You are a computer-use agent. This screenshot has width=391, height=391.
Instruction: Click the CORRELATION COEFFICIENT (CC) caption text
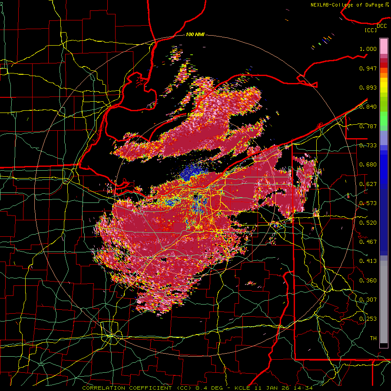click(x=137, y=388)
